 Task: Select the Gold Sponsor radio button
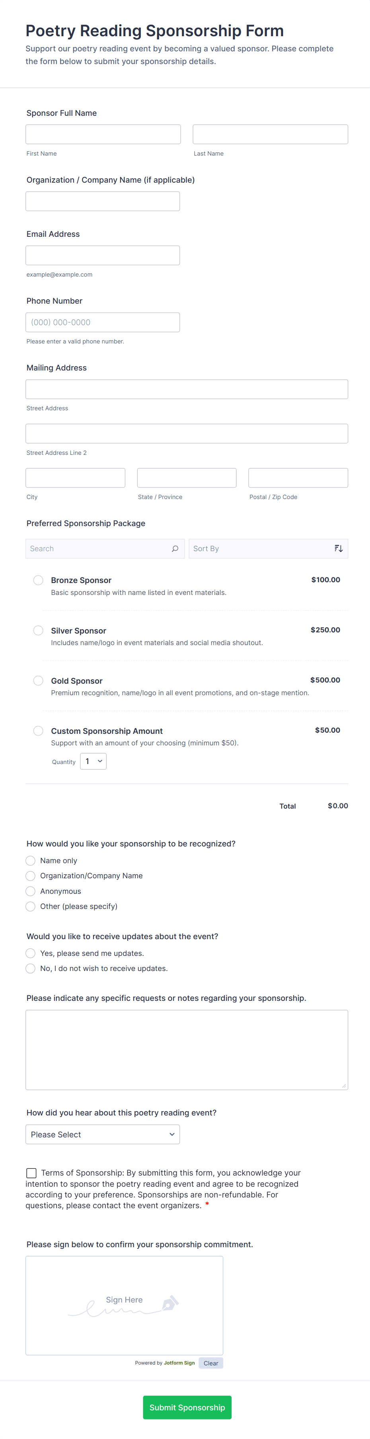point(39,681)
